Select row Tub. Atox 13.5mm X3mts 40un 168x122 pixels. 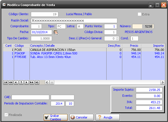click(84, 57)
